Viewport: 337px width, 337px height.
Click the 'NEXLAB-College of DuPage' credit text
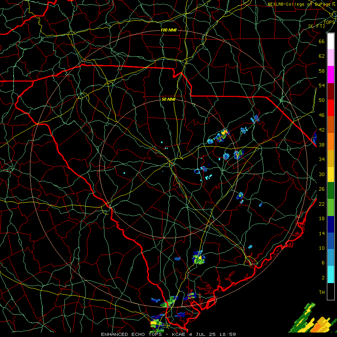pos(299,4)
